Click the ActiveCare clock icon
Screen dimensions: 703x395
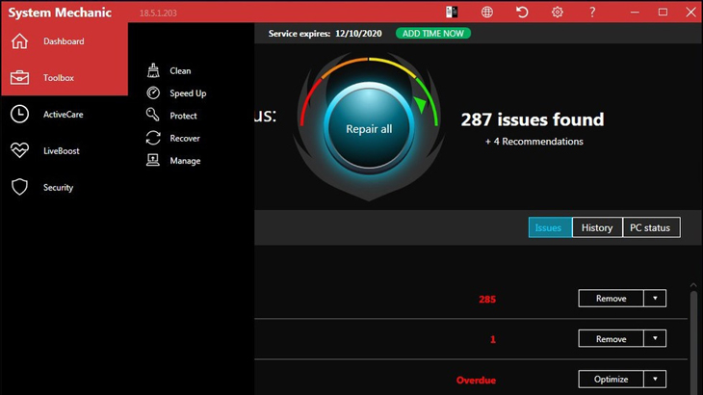click(x=19, y=115)
